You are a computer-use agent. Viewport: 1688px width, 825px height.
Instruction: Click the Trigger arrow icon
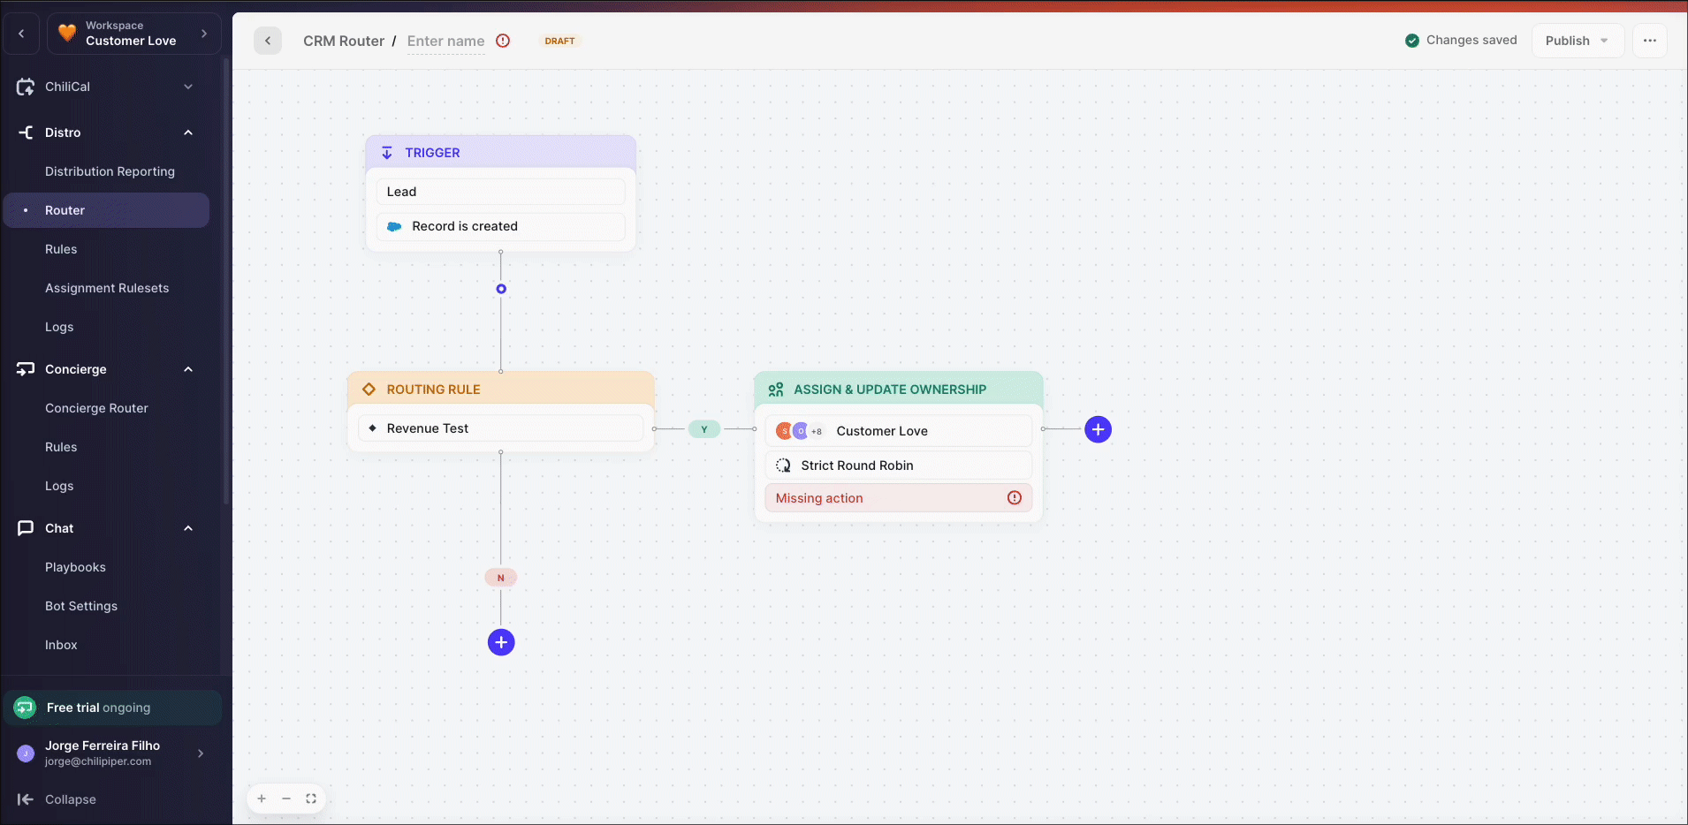(x=387, y=153)
